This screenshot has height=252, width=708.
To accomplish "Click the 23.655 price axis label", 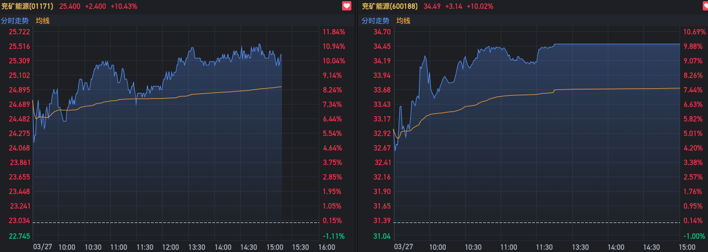I will point(20,177).
